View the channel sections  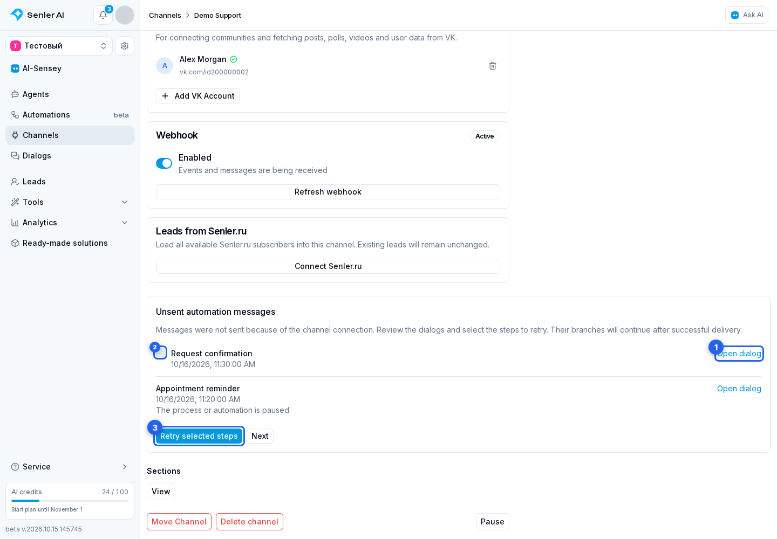click(x=161, y=492)
